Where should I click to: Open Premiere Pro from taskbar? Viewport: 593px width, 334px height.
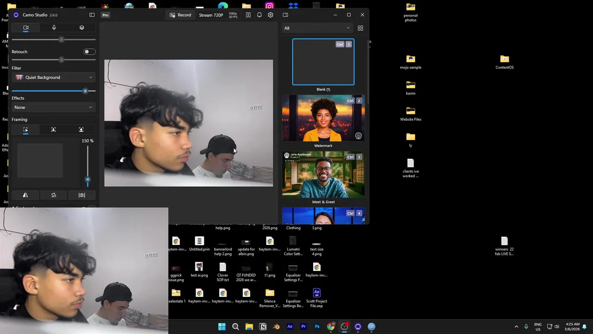tap(303, 327)
